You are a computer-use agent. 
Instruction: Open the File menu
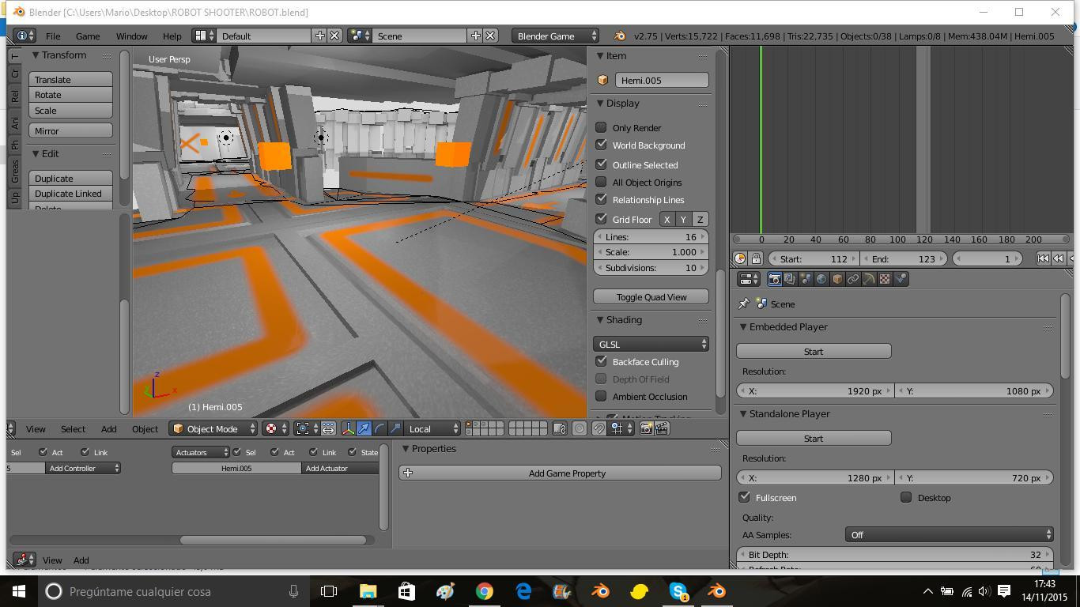pyautogui.click(x=53, y=36)
